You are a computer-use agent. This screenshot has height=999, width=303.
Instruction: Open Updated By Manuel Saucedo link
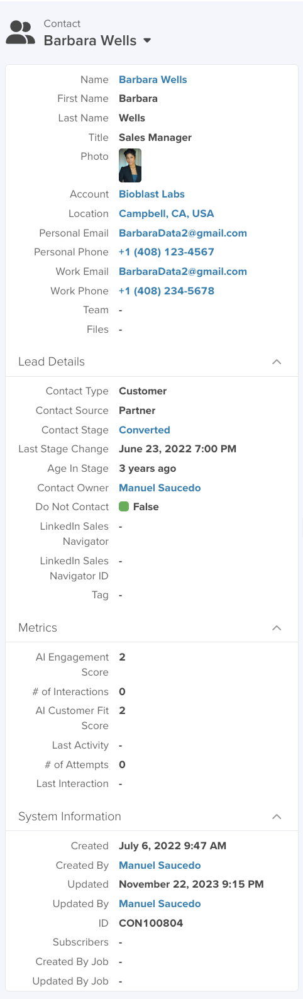point(160,904)
